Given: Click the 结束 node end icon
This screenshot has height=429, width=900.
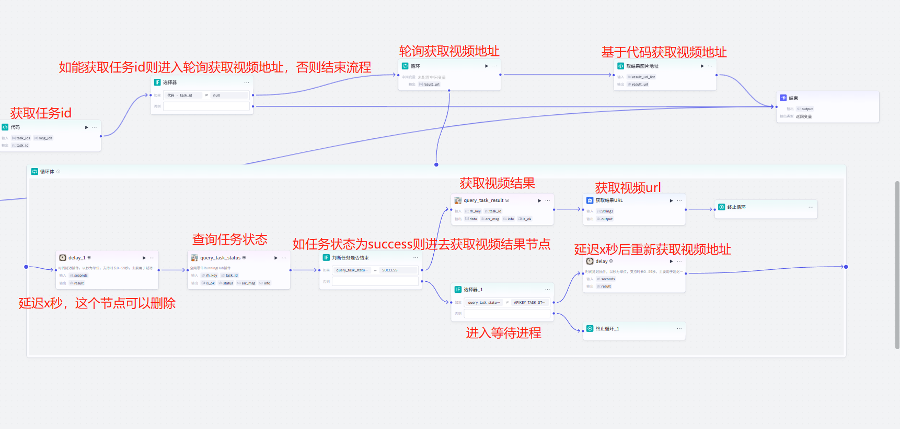Looking at the screenshot, I should (783, 98).
